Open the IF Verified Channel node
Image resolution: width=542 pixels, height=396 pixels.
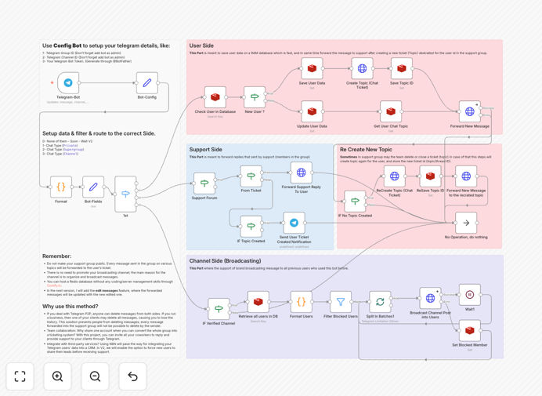click(219, 309)
